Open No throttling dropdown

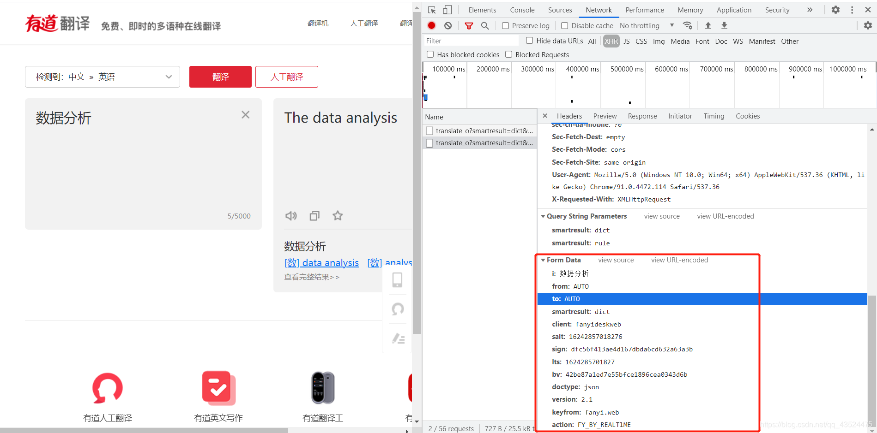click(647, 25)
